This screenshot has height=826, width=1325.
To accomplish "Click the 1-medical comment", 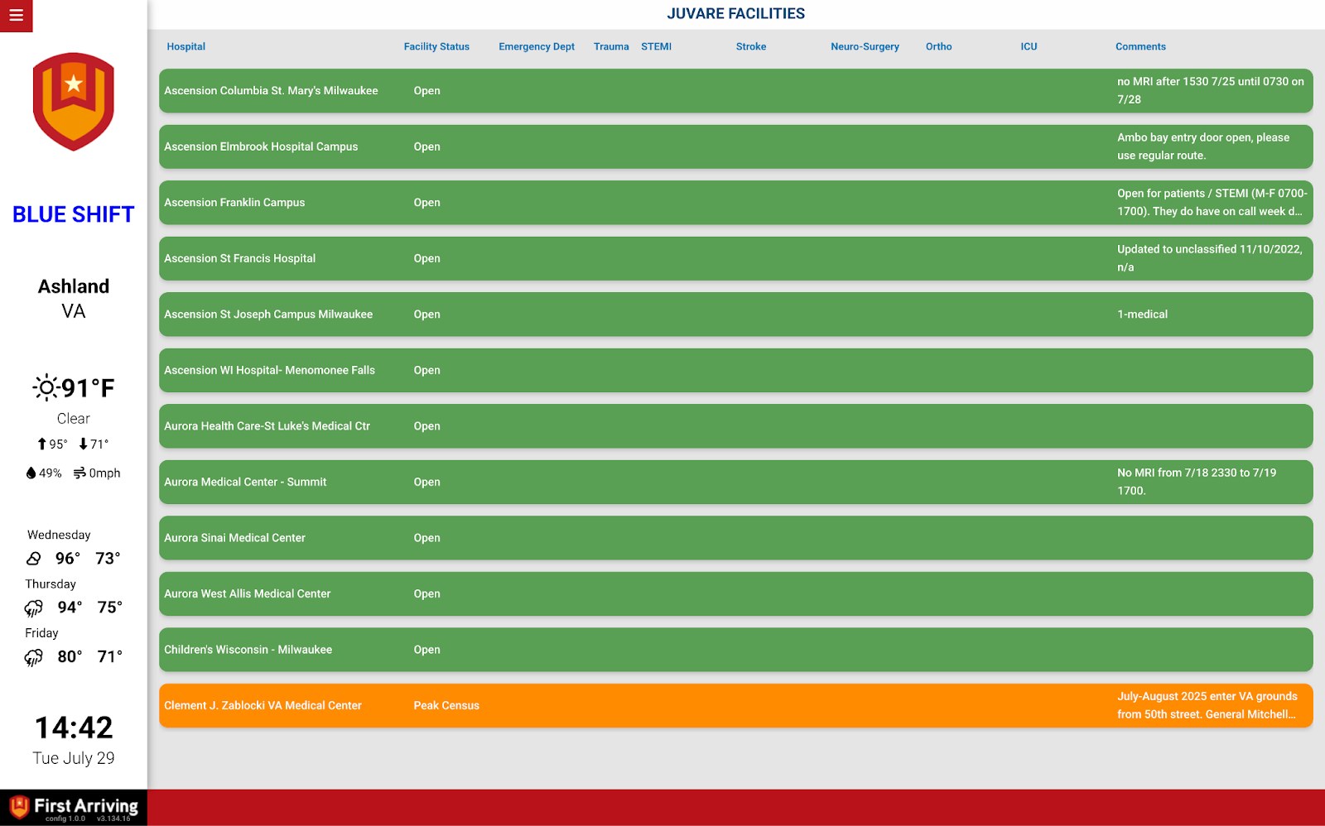I will click(1142, 315).
